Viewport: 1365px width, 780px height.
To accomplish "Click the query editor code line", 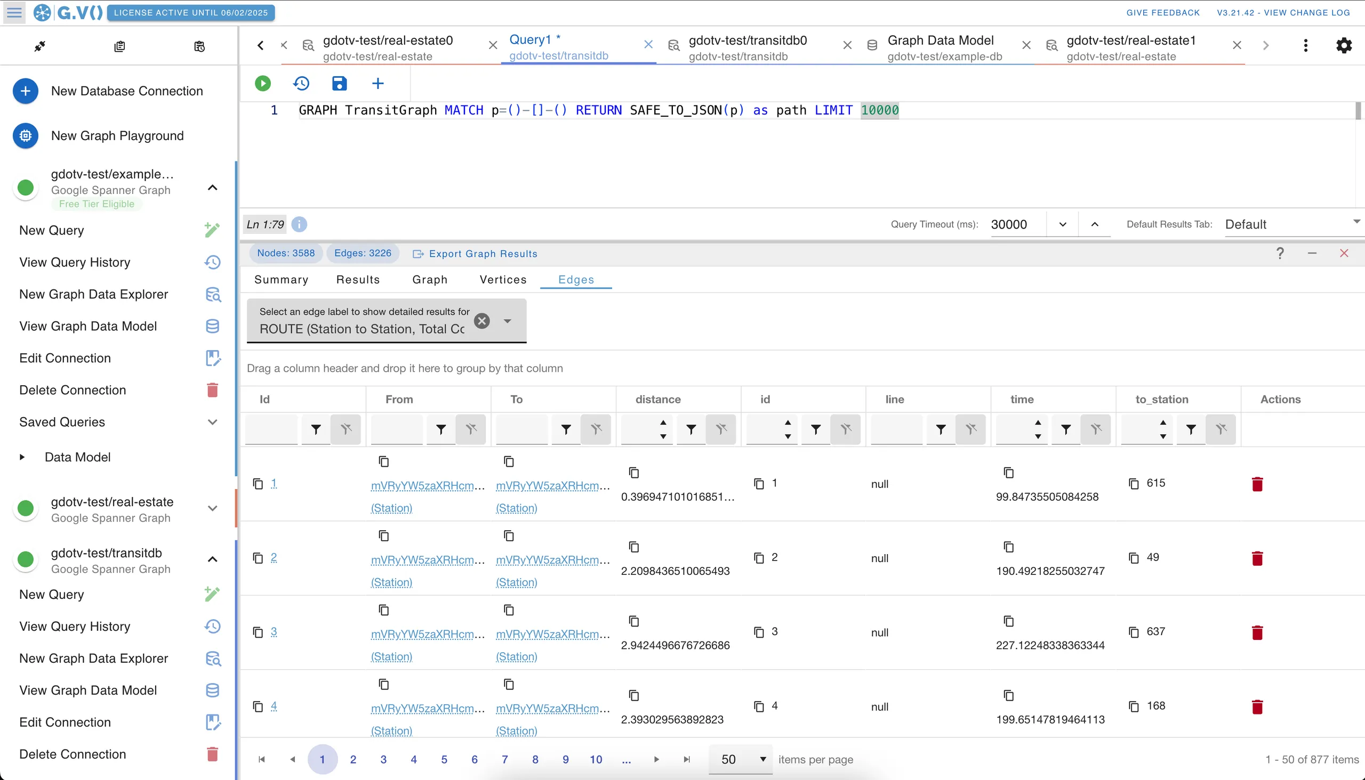I will pos(598,110).
